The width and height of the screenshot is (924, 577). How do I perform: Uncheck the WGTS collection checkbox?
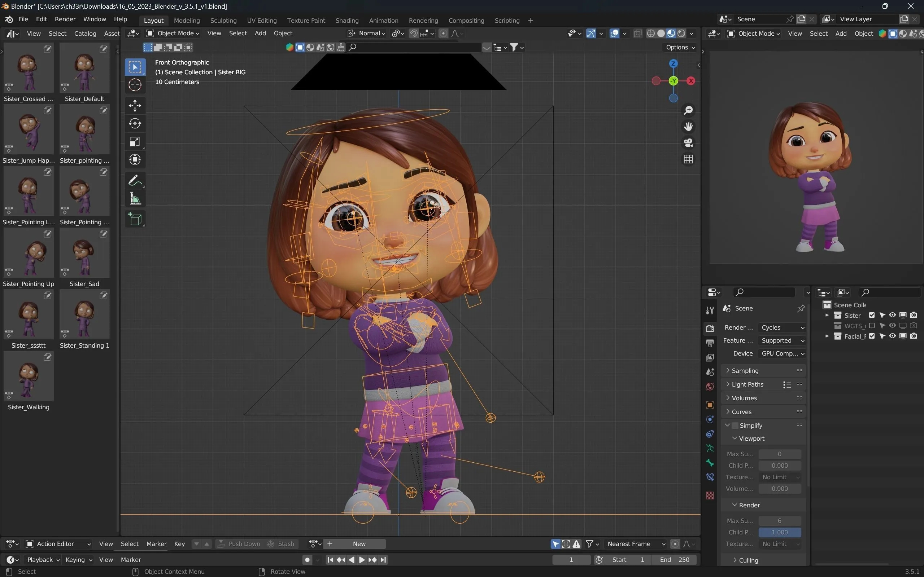(x=872, y=325)
